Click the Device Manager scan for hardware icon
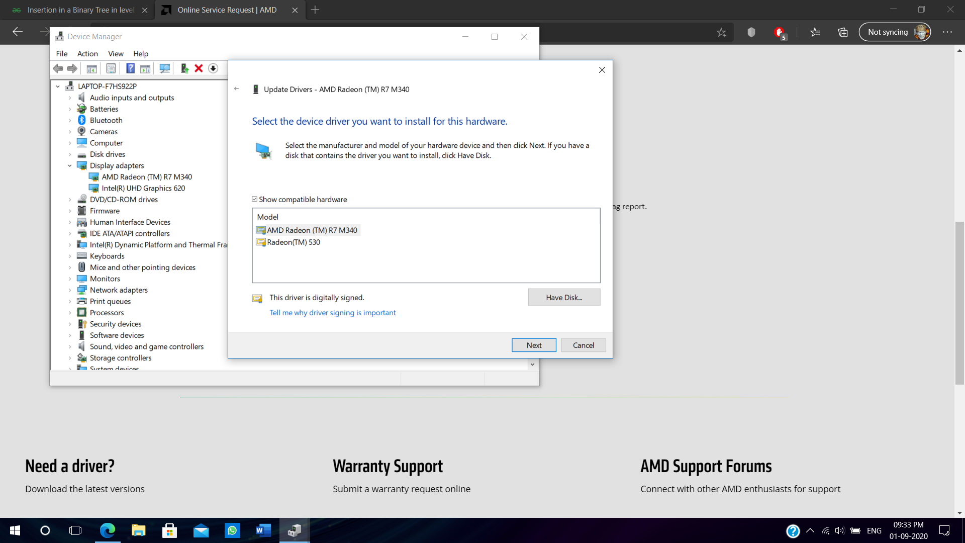The image size is (965, 543). [164, 68]
